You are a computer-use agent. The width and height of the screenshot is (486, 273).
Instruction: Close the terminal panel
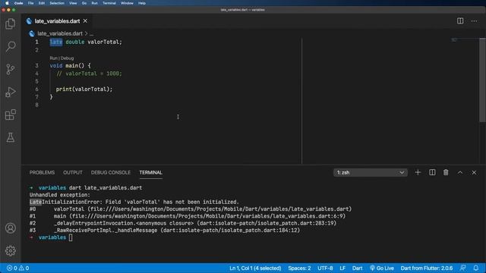coord(474,172)
